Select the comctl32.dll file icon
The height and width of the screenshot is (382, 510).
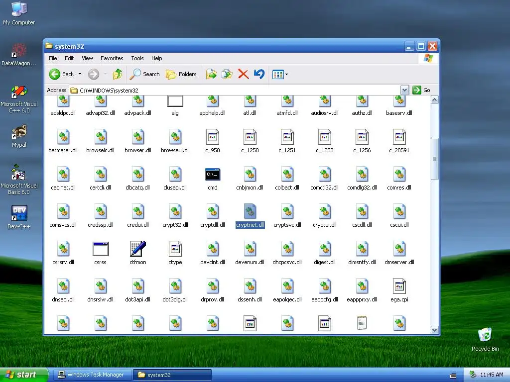pyautogui.click(x=324, y=175)
